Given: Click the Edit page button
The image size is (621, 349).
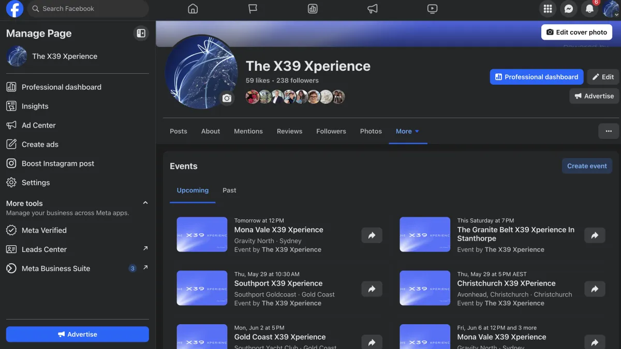Looking at the screenshot, I should click(603, 77).
